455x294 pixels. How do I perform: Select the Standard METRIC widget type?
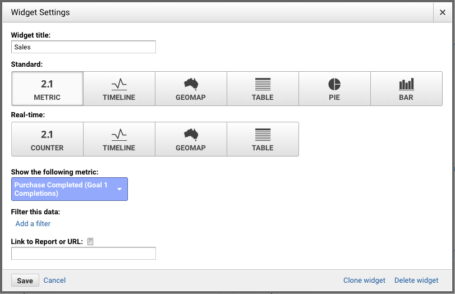tap(47, 89)
